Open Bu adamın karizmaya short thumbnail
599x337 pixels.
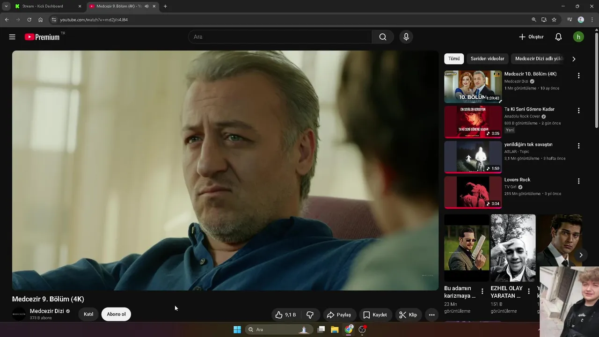(x=466, y=248)
